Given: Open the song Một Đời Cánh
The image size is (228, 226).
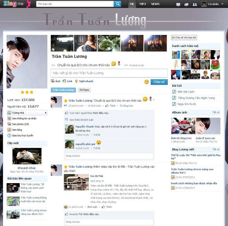Looking at the screenshot, I should click(x=186, y=92).
